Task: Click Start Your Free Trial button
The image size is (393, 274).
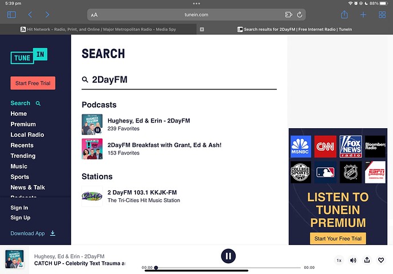Action: coord(338,239)
